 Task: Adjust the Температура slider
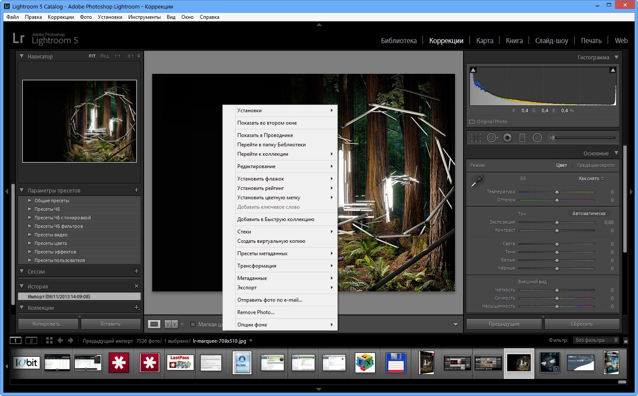pos(557,192)
